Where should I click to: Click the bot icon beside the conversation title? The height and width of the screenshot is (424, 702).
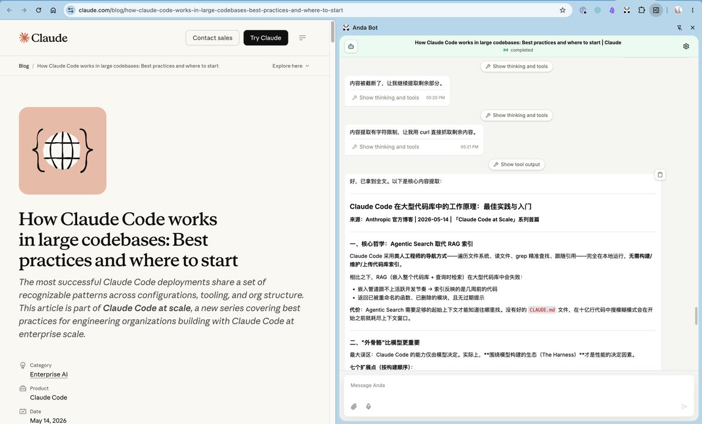click(350, 46)
